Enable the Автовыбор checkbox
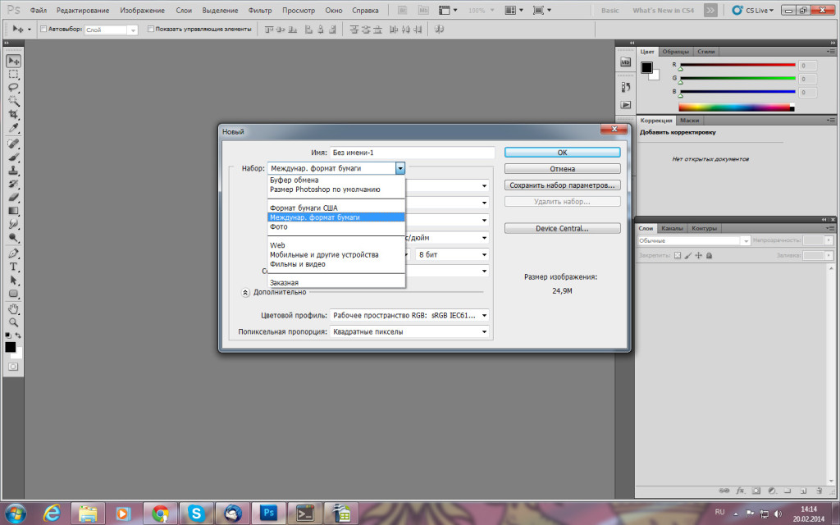 tap(43, 29)
